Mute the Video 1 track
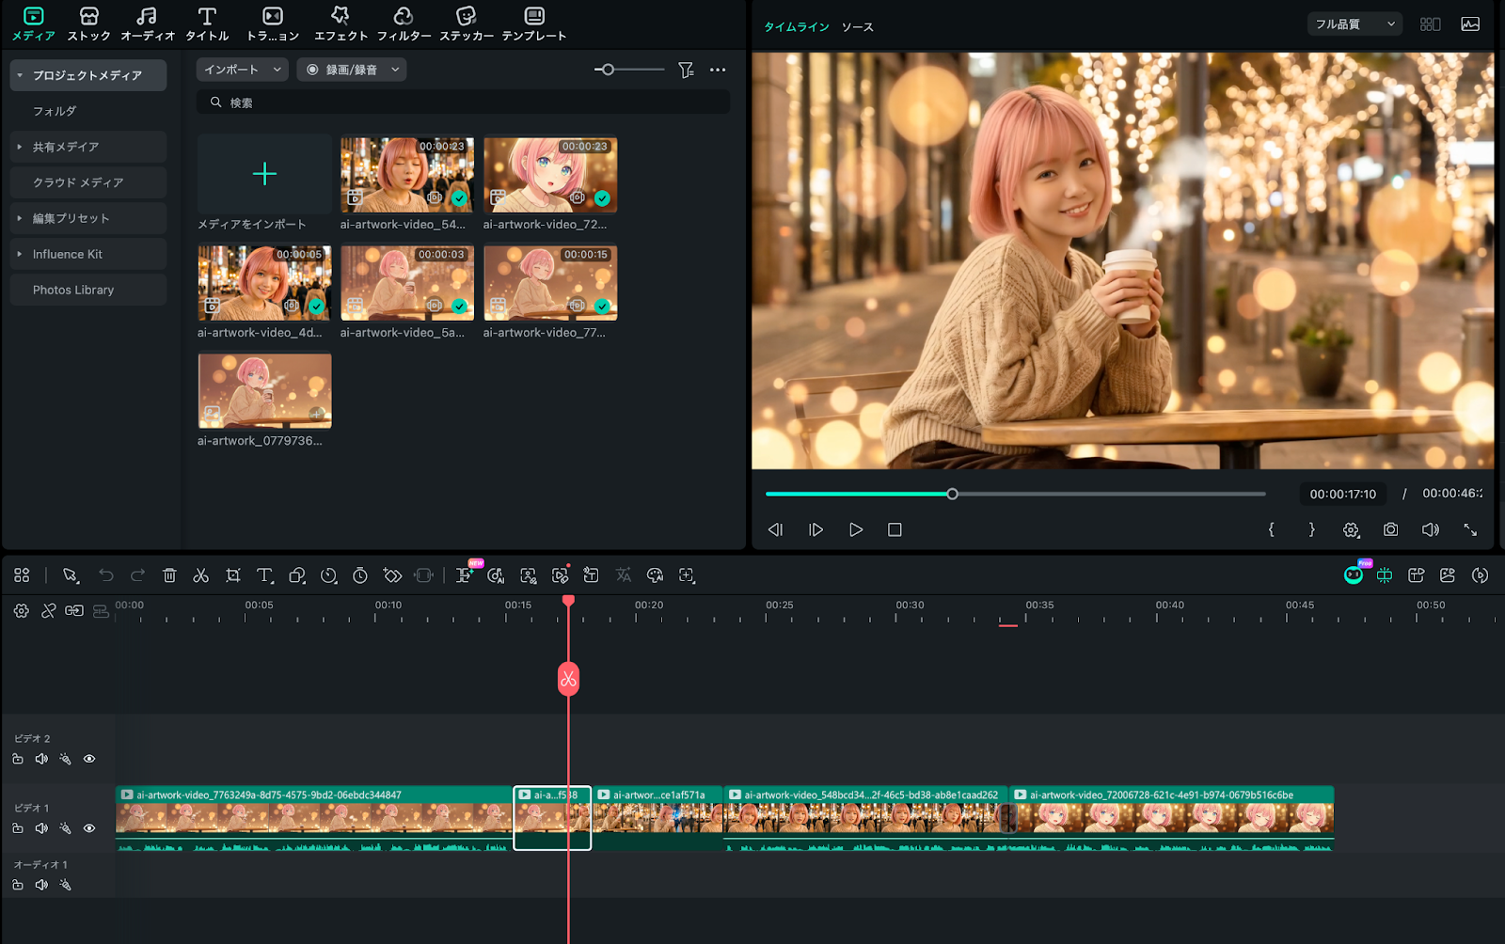Screen dimensions: 1505x944 (x=41, y=828)
